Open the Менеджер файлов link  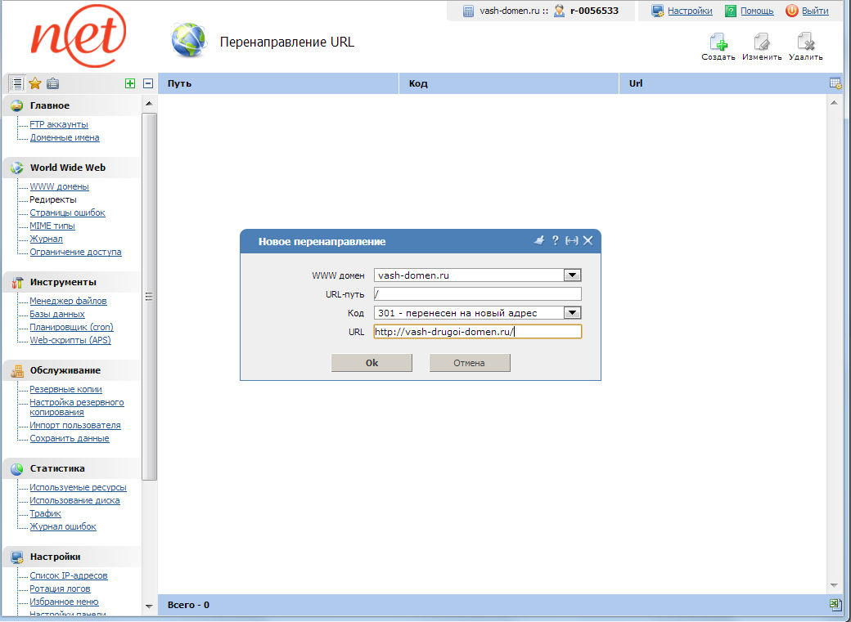tap(70, 301)
